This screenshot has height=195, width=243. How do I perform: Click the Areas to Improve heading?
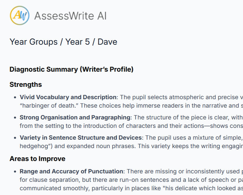(x=37, y=159)
